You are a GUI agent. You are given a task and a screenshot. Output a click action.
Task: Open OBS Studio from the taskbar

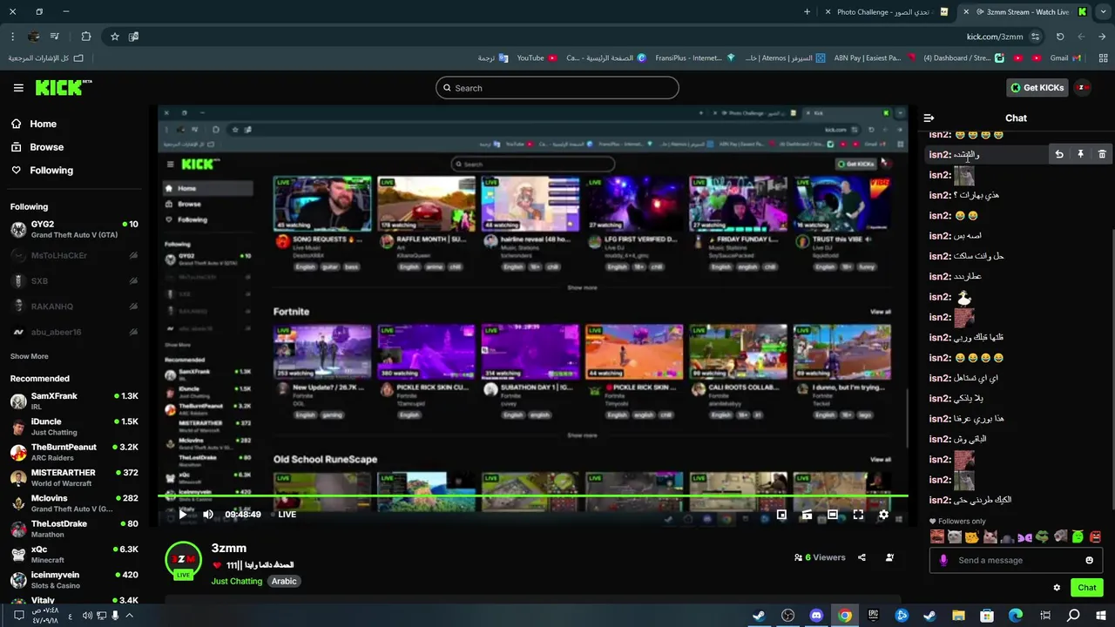click(x=787, y=616)
